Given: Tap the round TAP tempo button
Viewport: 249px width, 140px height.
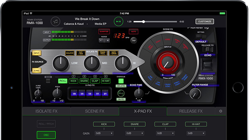Looking at the screenshot, I should click(x=134, y=40).
